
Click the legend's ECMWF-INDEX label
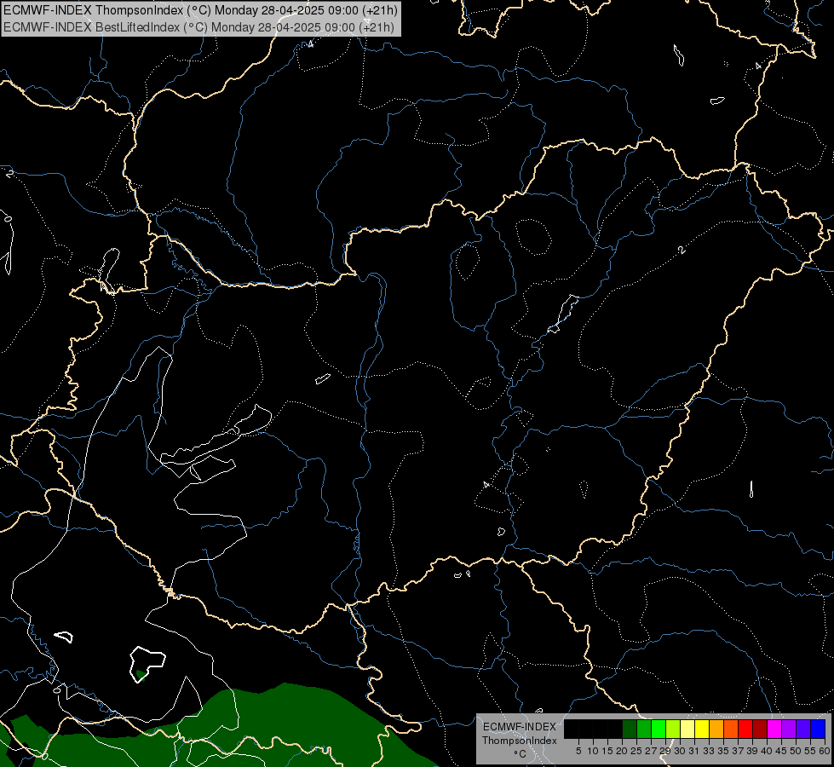tap(520, 727)
